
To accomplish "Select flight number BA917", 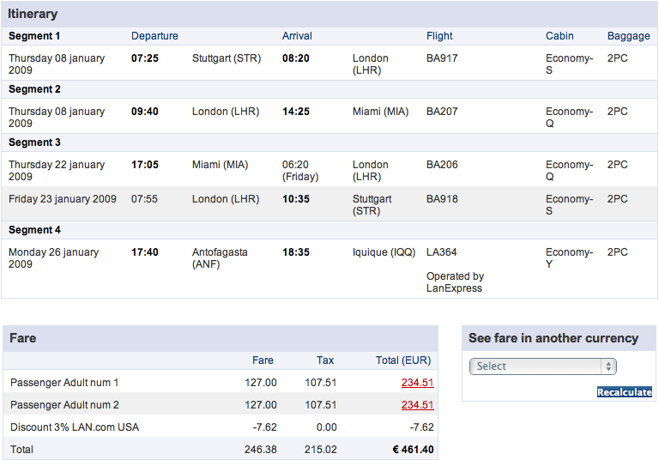I will coord(442,58).
